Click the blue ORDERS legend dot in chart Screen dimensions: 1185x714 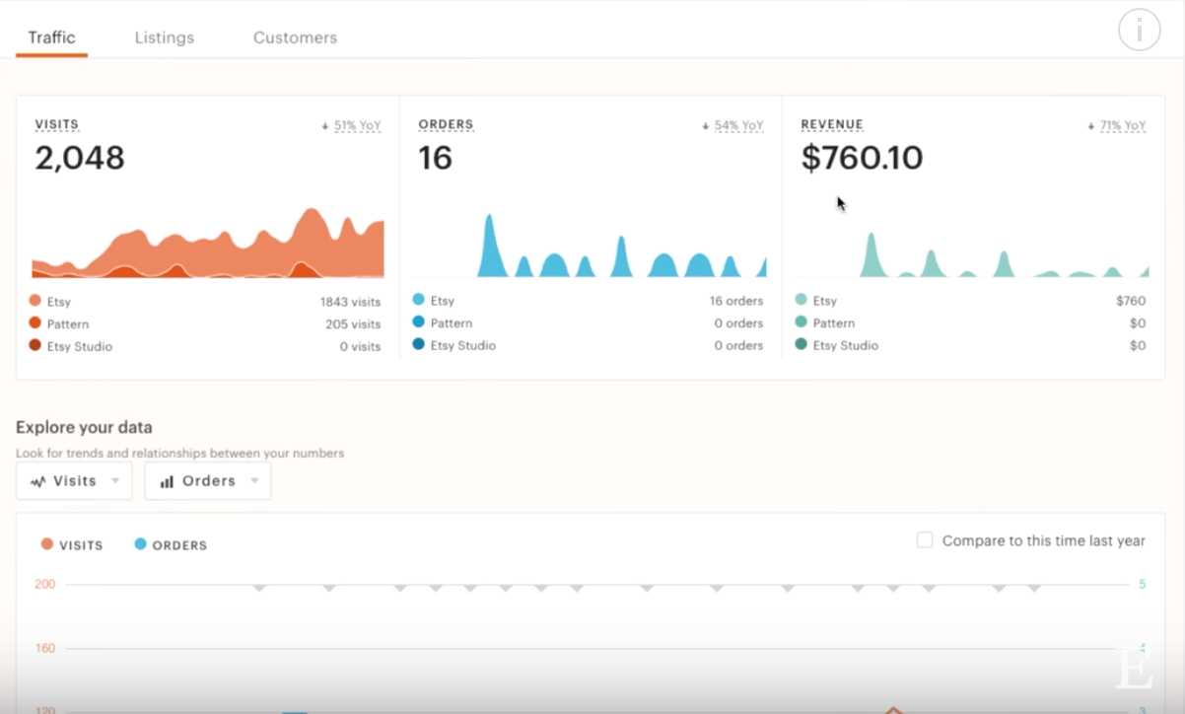140,544
